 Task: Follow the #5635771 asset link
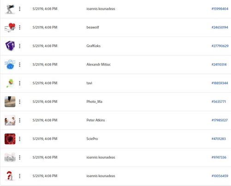[219, 102]
